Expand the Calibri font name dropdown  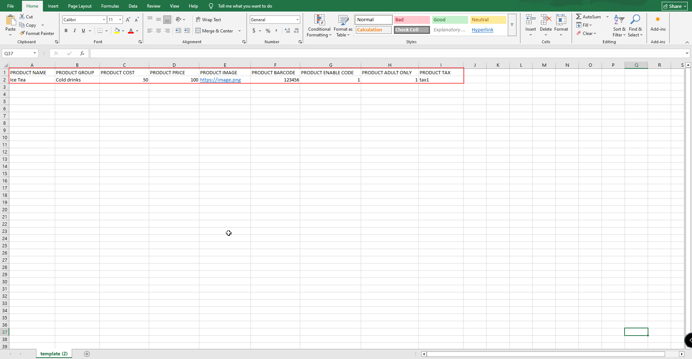(104, 20)
